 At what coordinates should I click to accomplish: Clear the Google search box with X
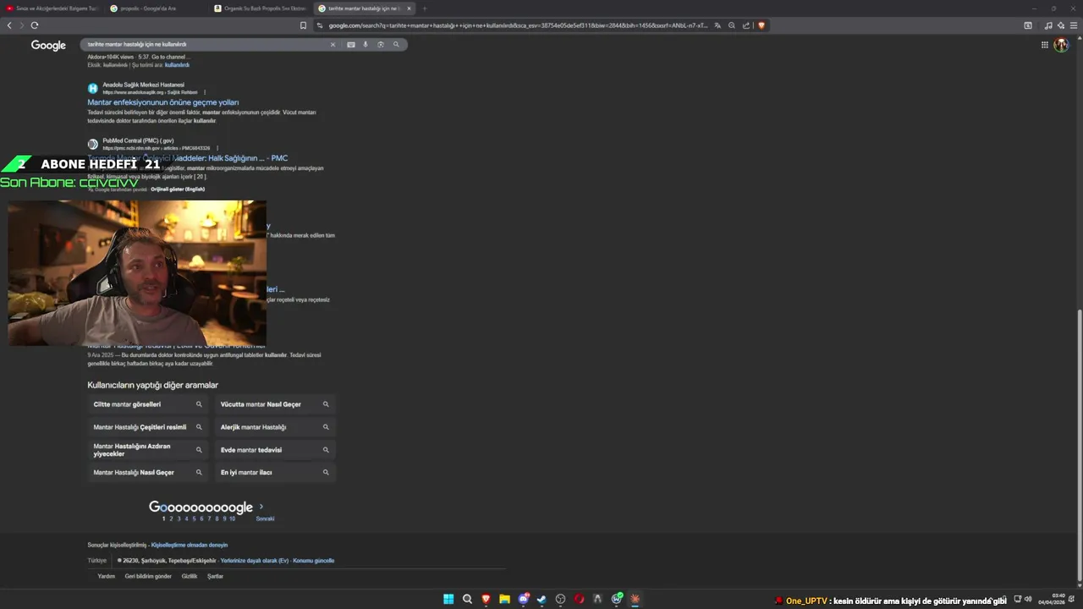point(333,45)
